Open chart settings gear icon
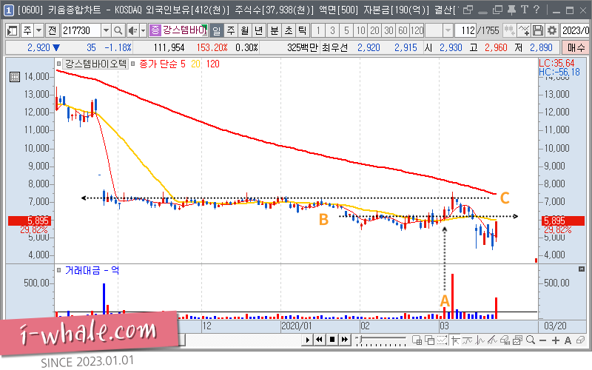Image resolution: width=592 pixels, height=370 pixels. [x=552, y=30]
